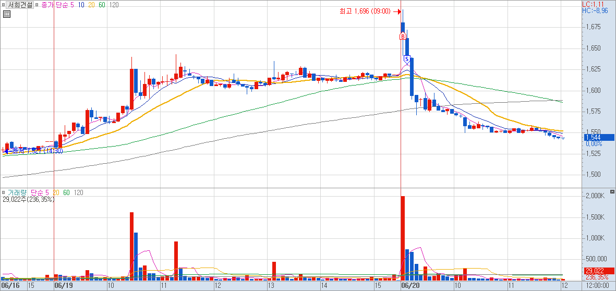This screenshot has height=291, width=616.
Task: Click the 최저 1,527 (14:30) low label
Action: [37, 151]
